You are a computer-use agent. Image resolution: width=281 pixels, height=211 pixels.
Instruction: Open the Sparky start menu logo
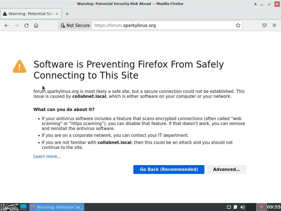[x=10, y=207]
